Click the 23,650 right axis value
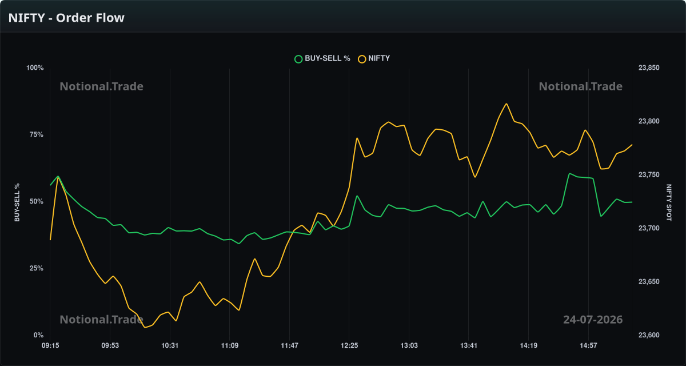 coord(649,282)
